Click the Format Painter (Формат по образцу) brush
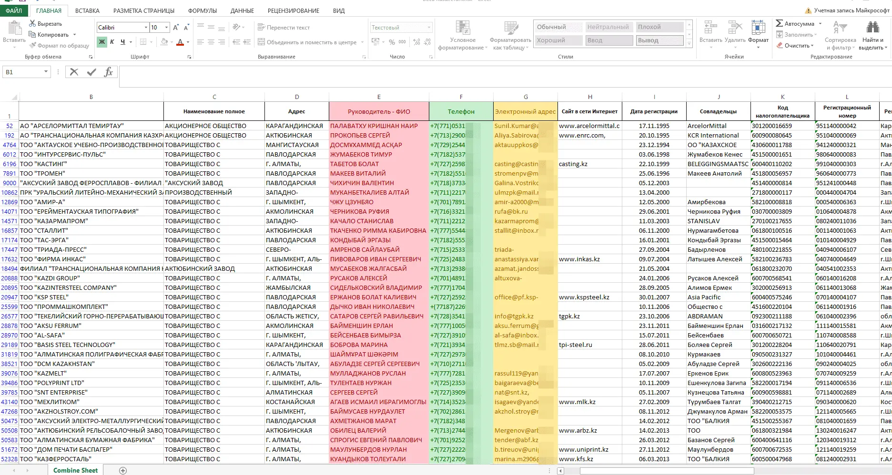Screen dimensions: 892x475 coord(32,45)
